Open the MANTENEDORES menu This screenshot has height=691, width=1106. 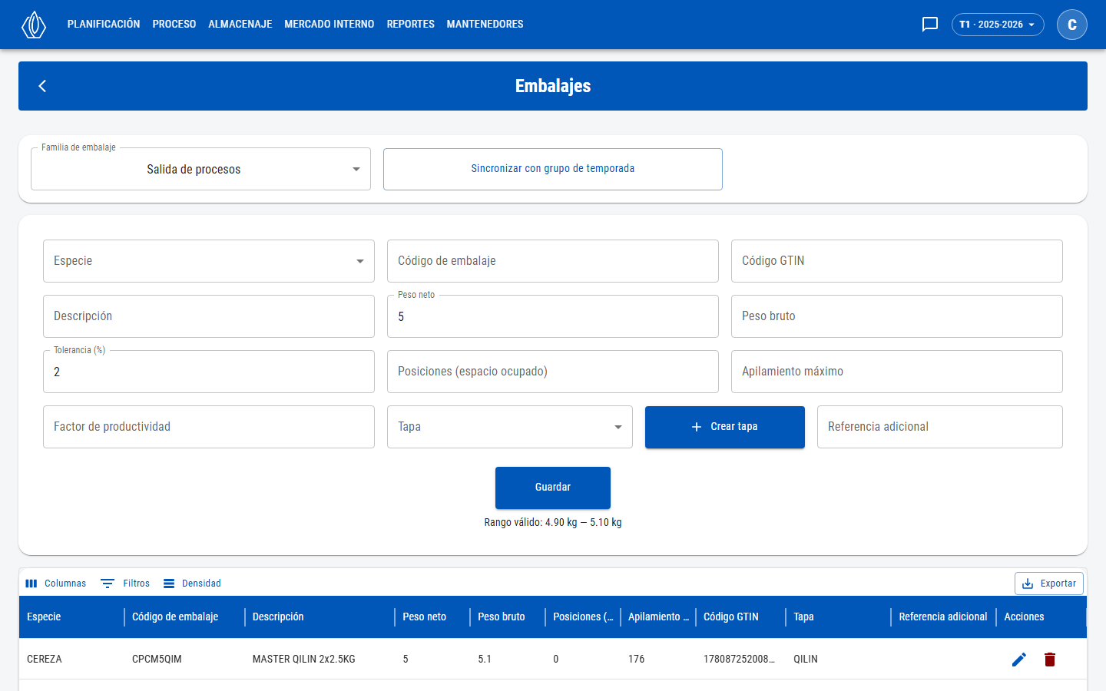(x=485, y=25)
